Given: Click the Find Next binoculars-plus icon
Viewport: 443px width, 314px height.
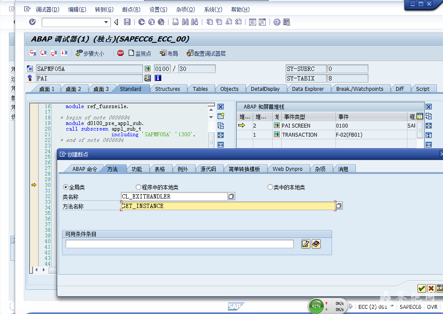Looking at the screenshot, I should click(x=195, y=22).
